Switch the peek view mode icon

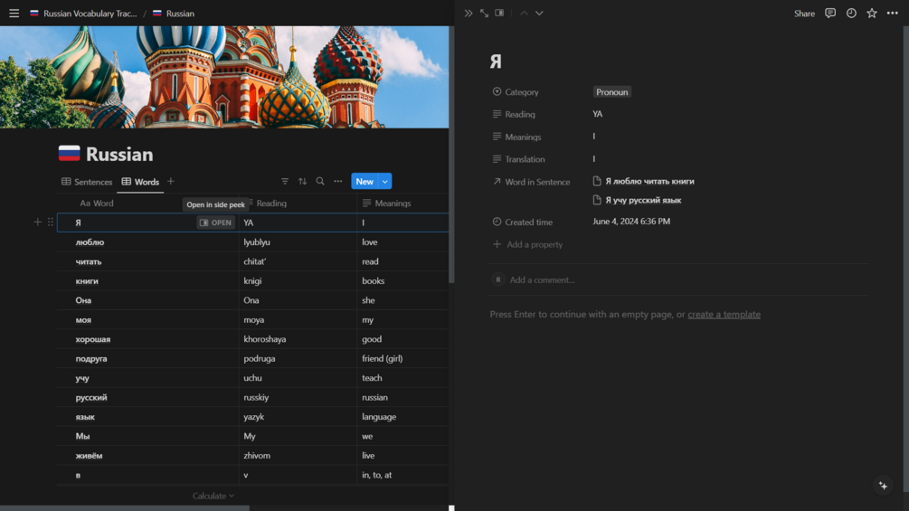pyautogui.click(x=499, y=14)
